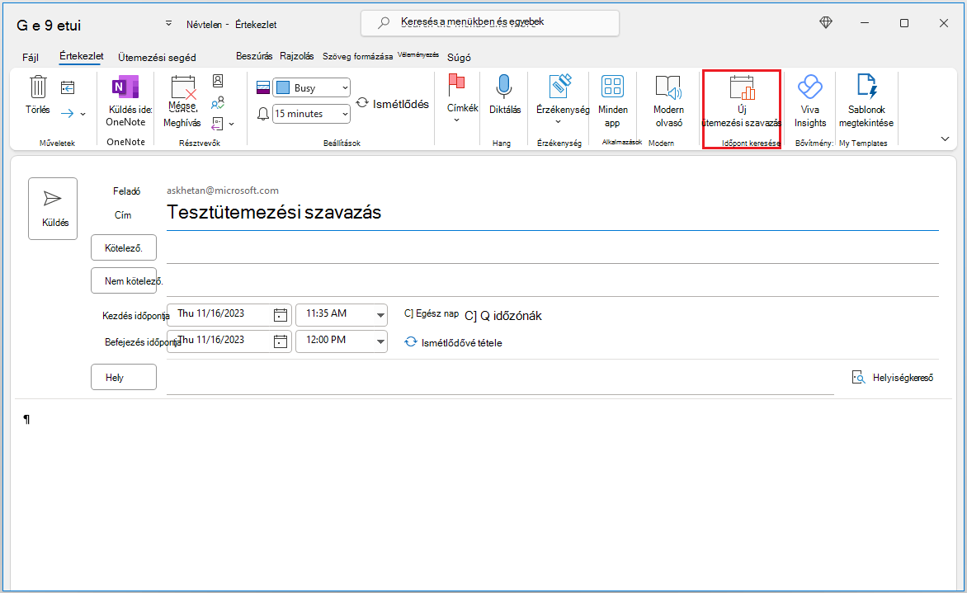Viewport: 967px width, 593px height.
Task: Launch the Modern olvasó reader
Action: point(668,101)
